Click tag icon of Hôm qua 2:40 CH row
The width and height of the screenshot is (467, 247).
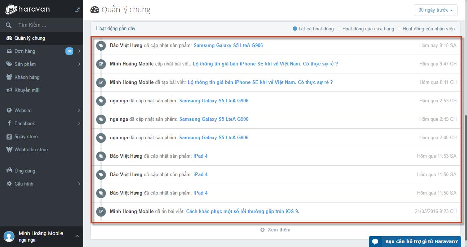[x=101, y=138]
